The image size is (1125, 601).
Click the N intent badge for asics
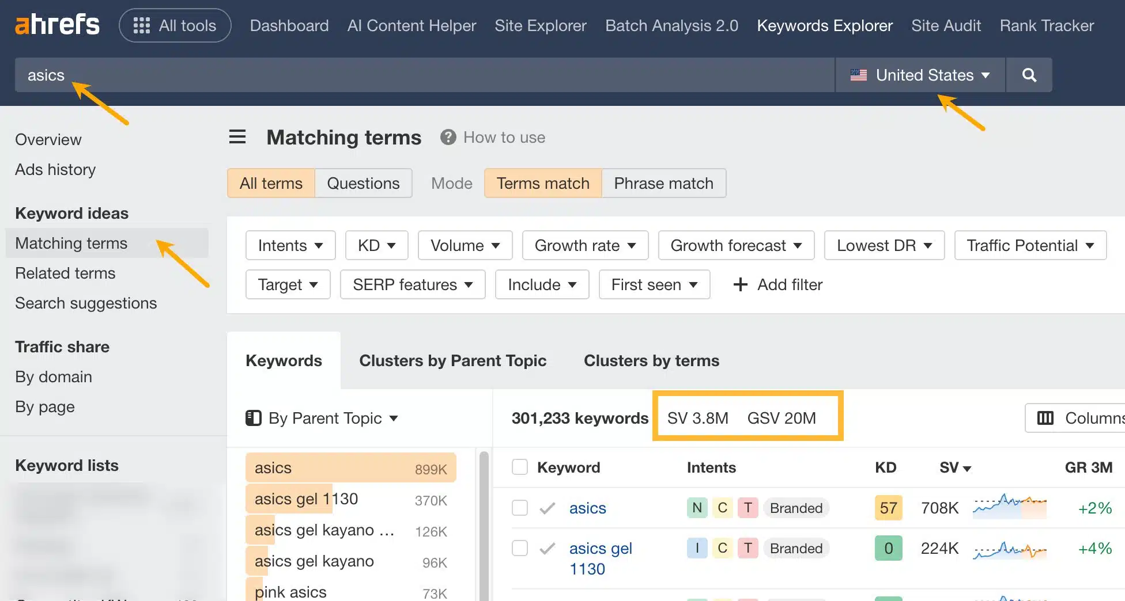[x=697, y=508]
